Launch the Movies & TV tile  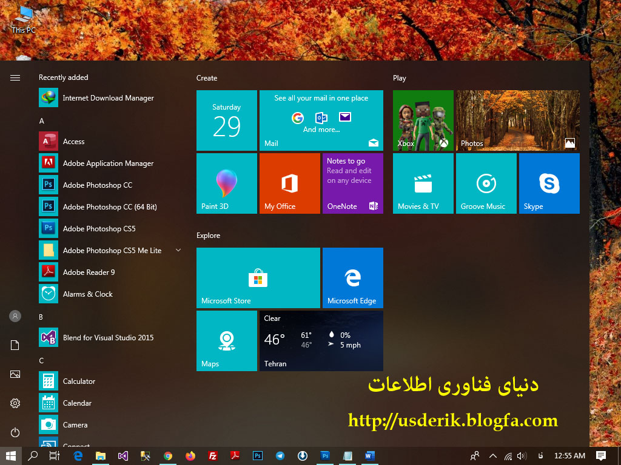(x=423, y=183)
